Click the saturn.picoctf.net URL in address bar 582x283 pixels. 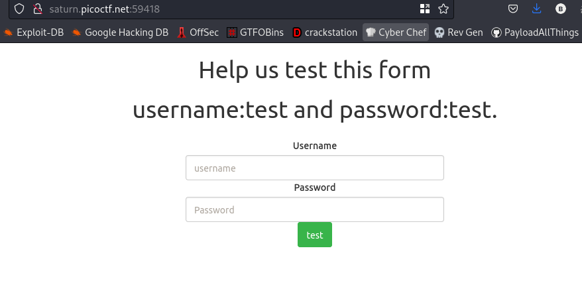105,9
